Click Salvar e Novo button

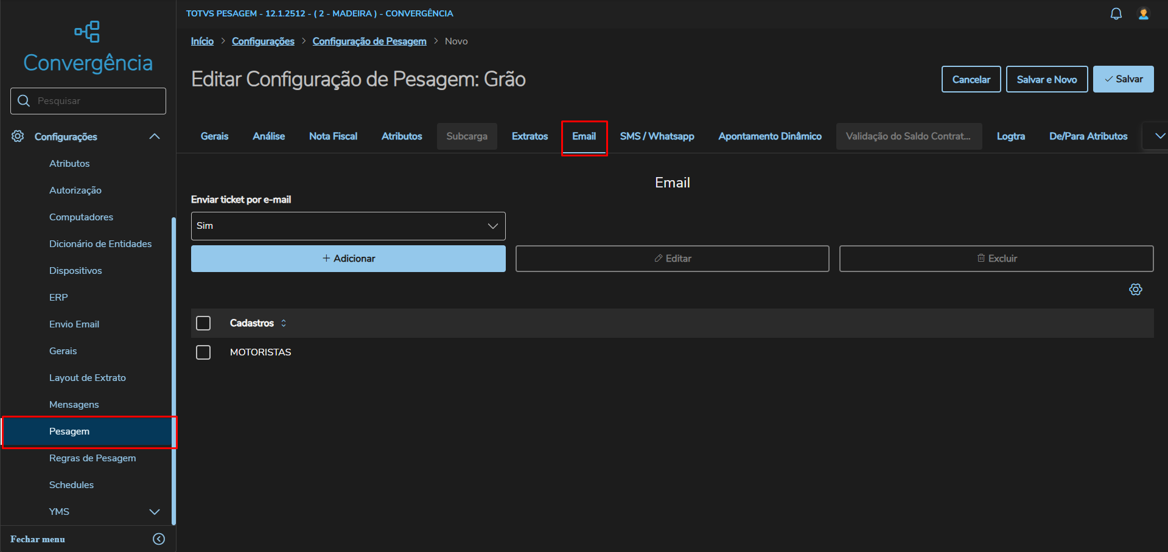click(x=1047, y=79)
